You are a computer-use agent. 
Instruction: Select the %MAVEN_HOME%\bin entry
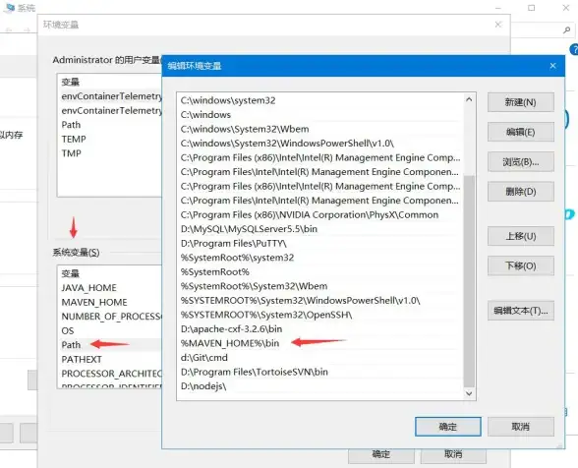[x=319, y=343]
